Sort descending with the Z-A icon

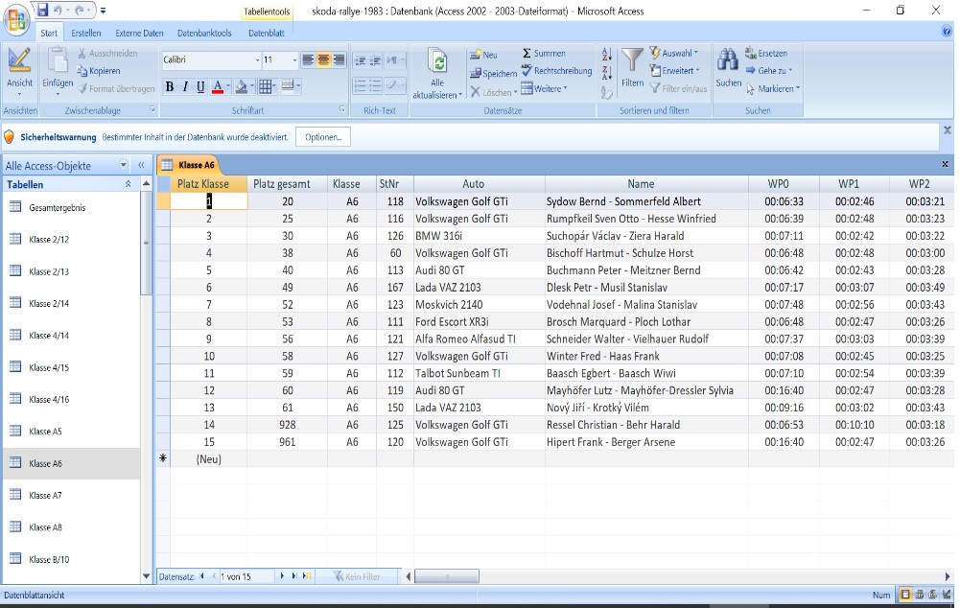click(x=607, y=73)
